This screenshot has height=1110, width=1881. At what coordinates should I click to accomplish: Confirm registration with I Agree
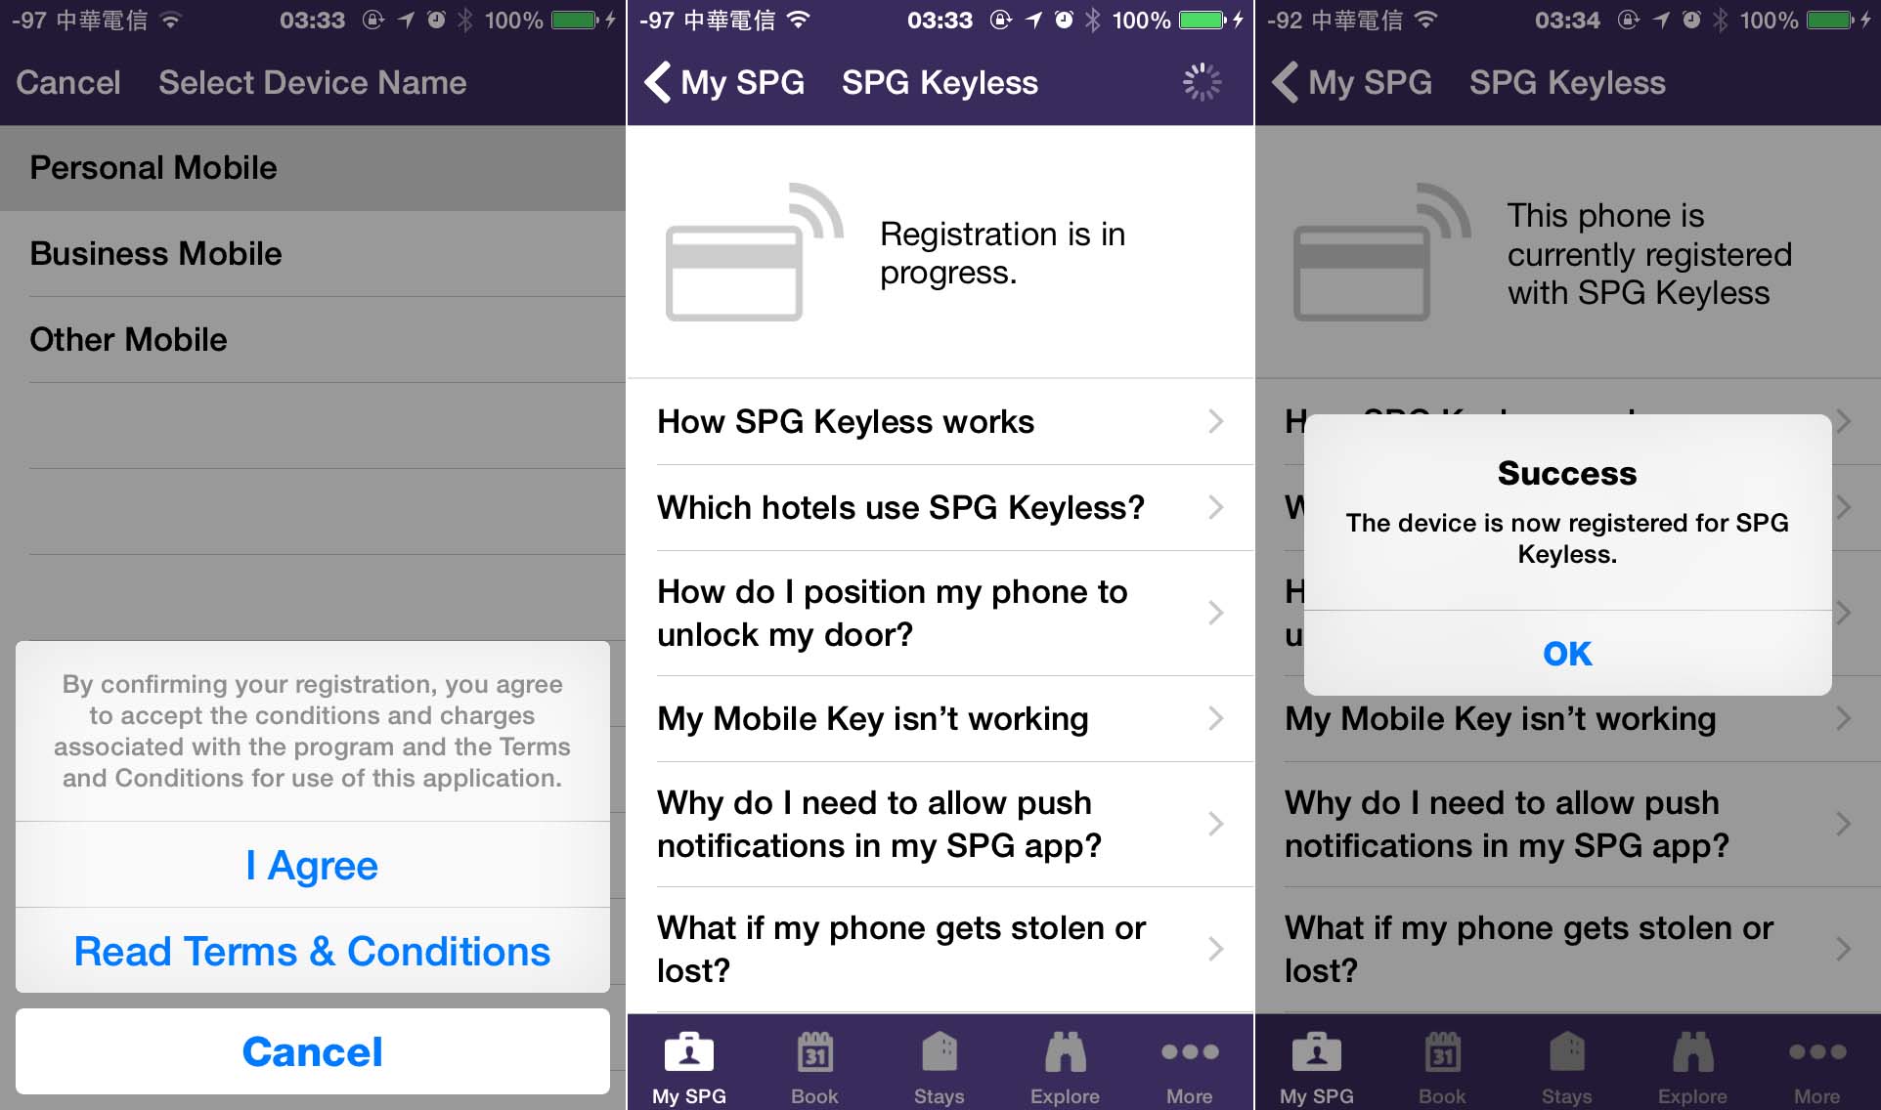point(313,865)
